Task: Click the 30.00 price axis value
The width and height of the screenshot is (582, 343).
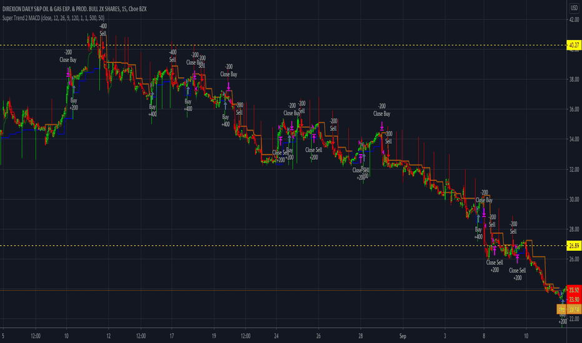Action: [x=574, y=199]
